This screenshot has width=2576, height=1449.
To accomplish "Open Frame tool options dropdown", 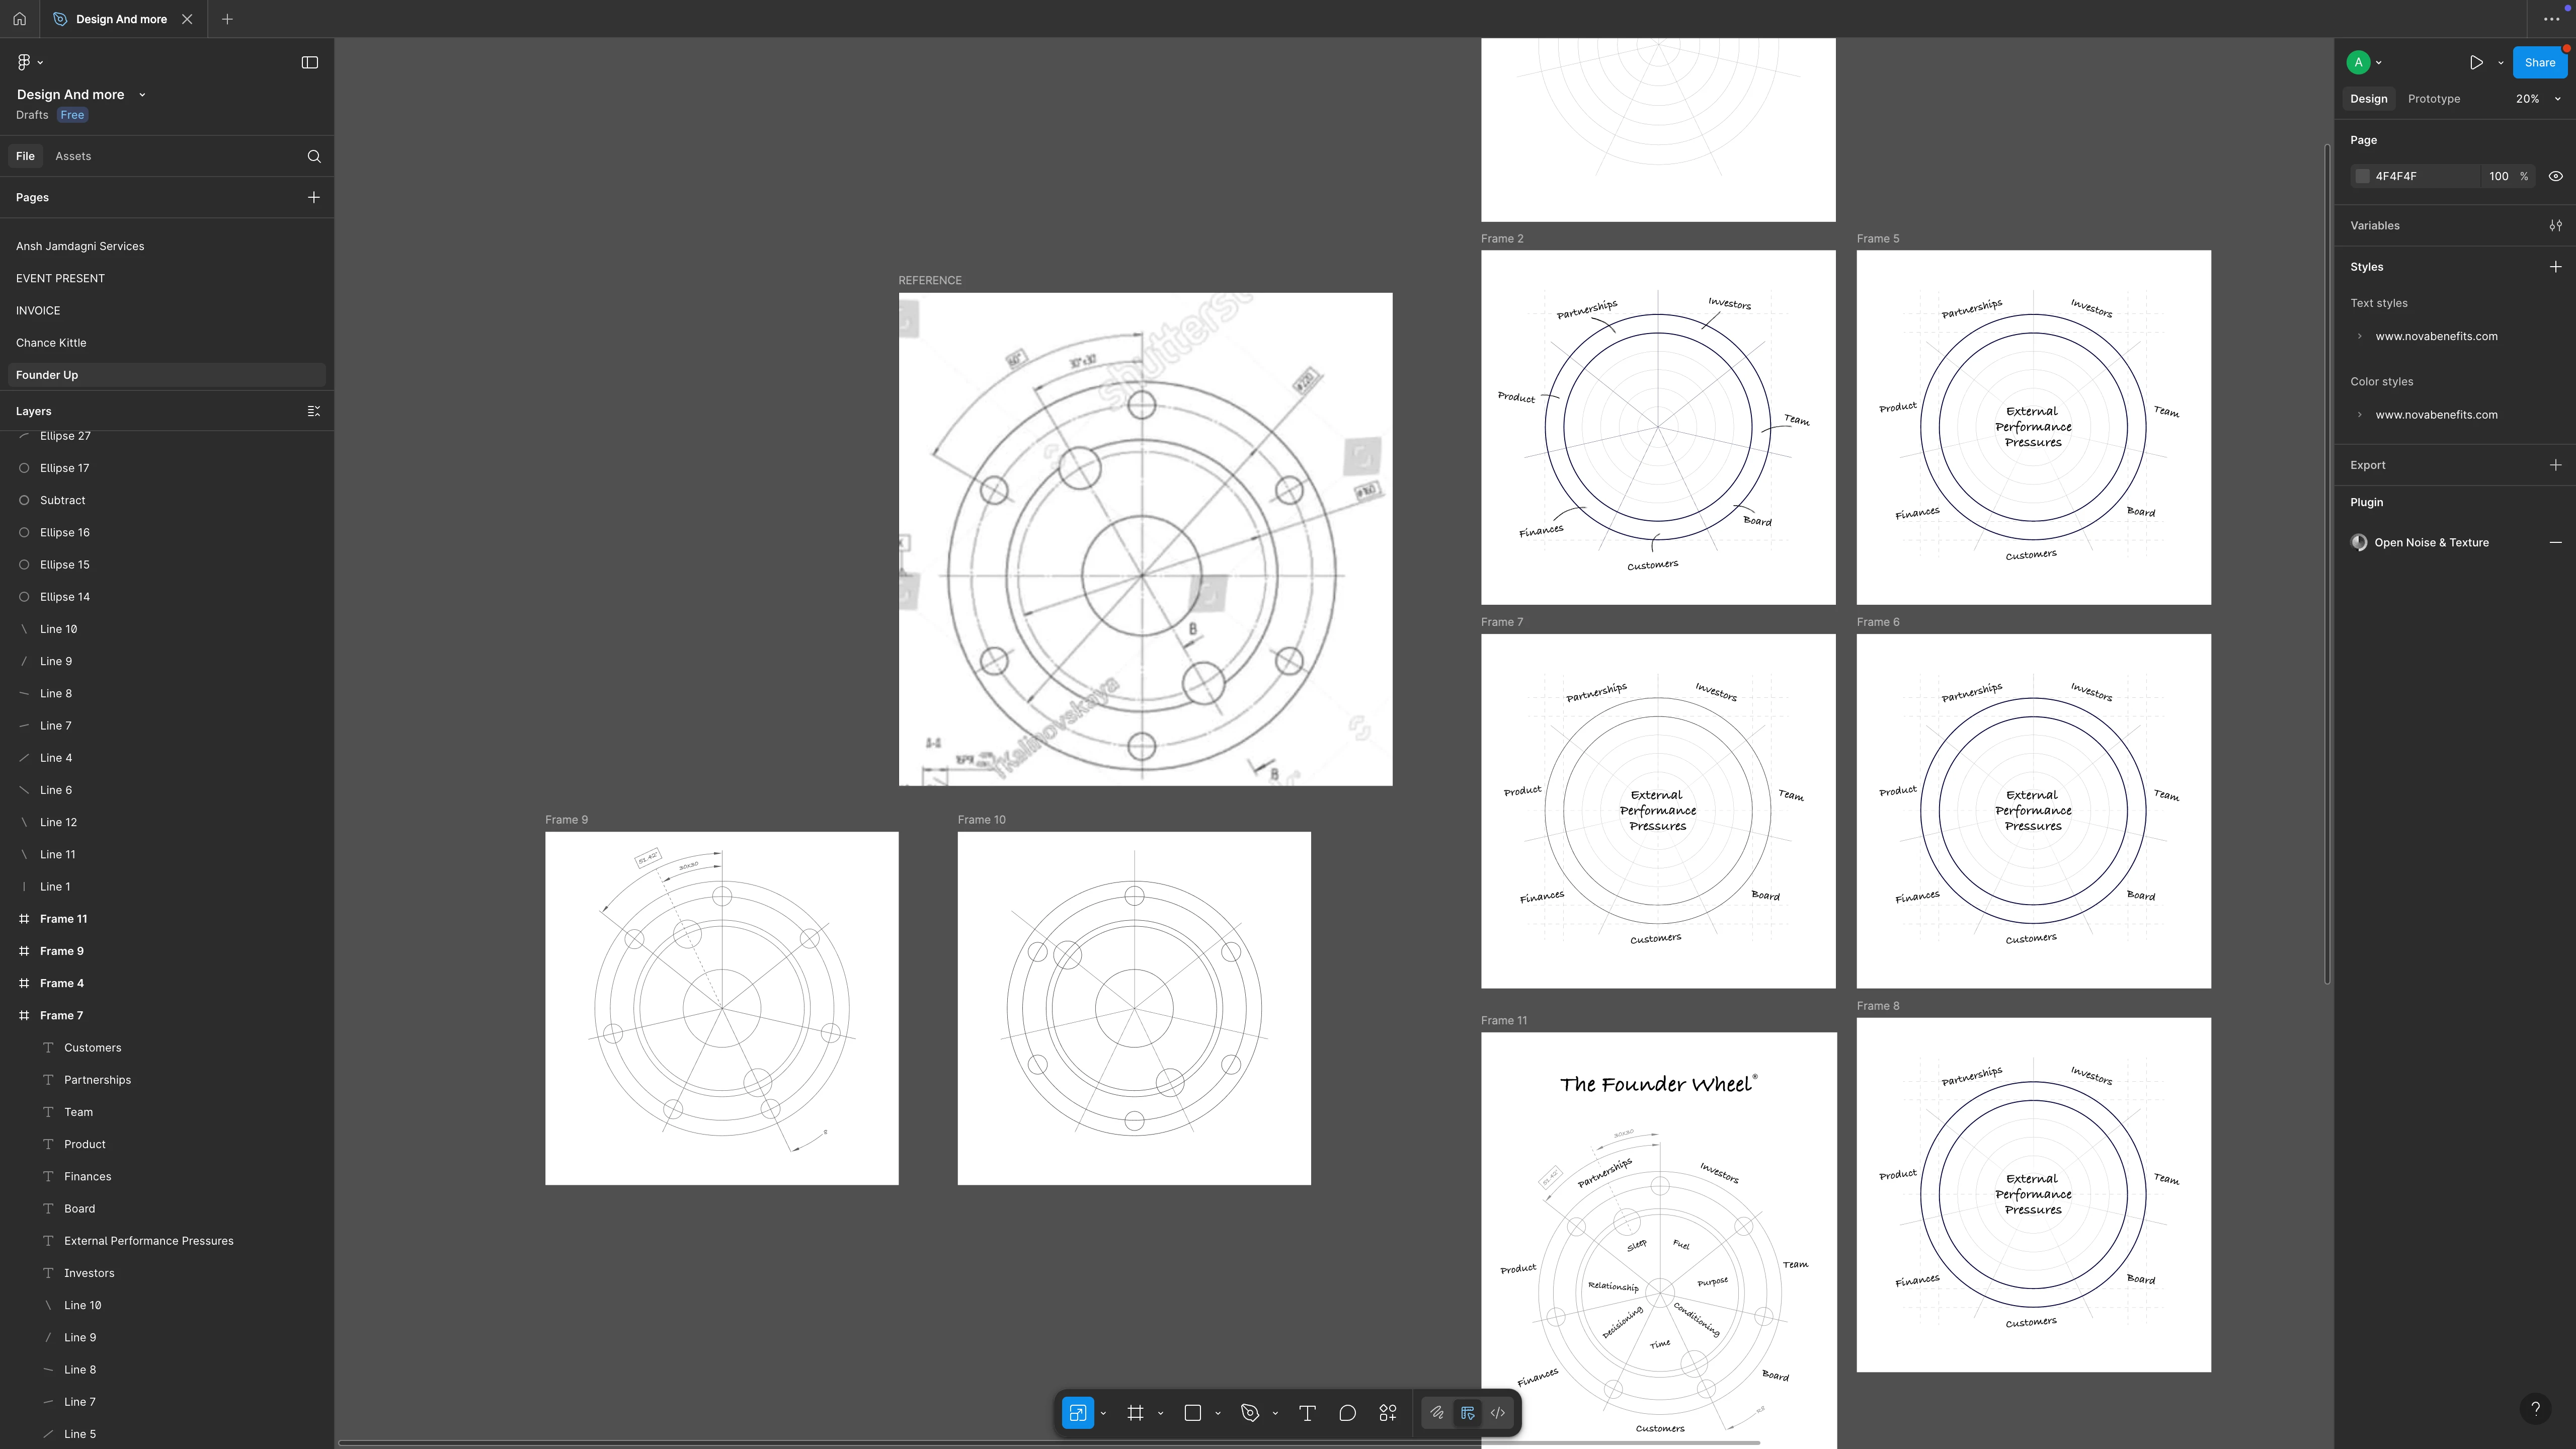I will tap(1160, 1414).
